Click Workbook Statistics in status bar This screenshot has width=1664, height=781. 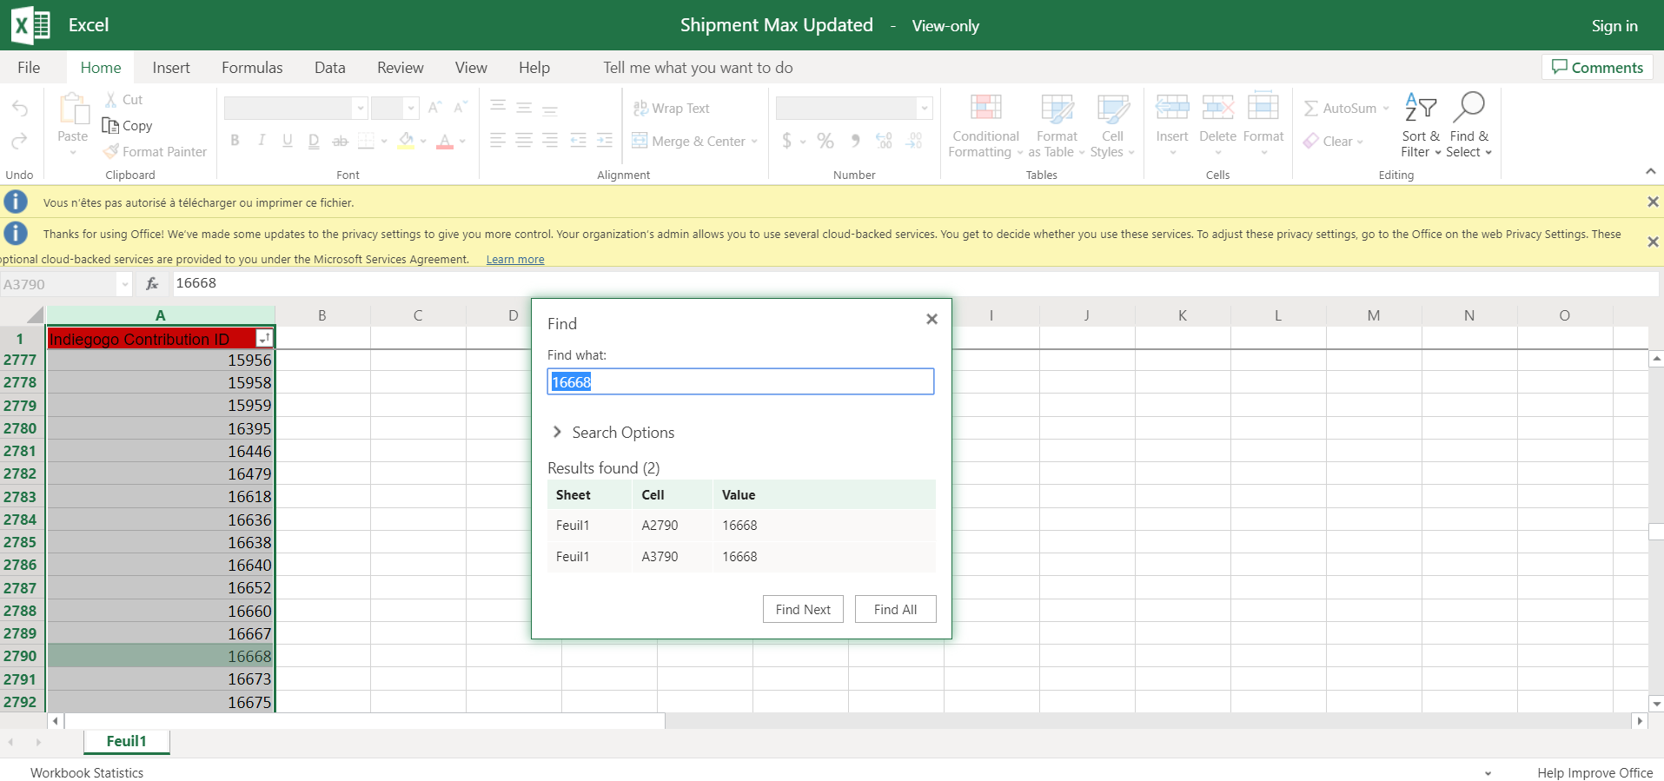pyautogui.click(x=87, y=772)
